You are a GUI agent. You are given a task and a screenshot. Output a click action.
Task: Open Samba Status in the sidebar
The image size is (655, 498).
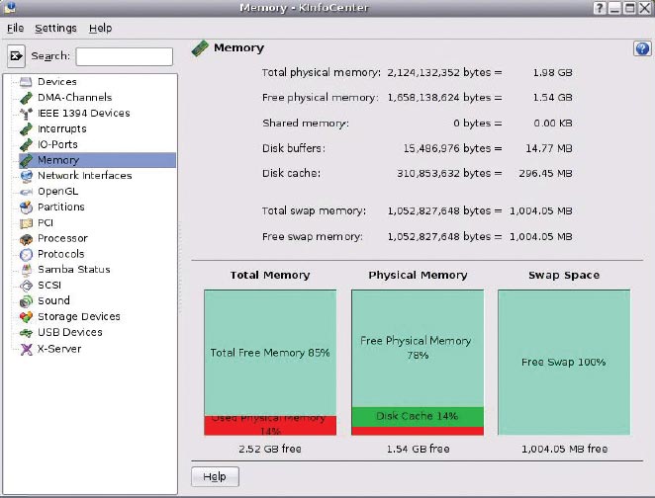[x=73, y=270]
